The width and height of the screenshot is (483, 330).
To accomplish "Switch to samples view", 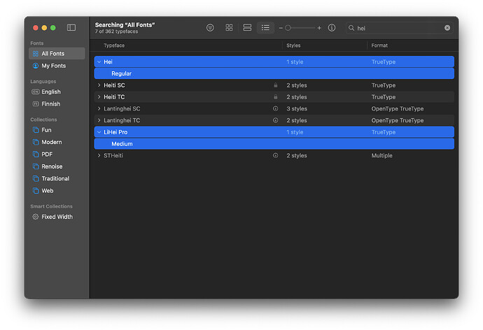I will click(247, 28).
